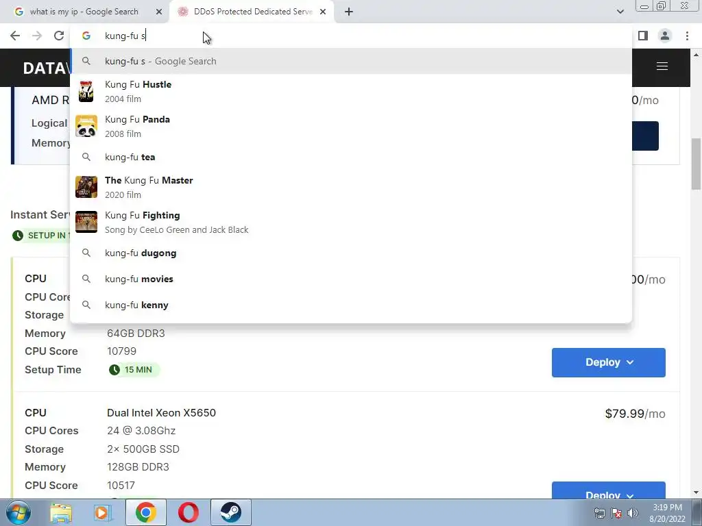
Task: Click the magnifier icon beside 'kung-fu s - Google Search'
Action: click(x=86, y=61)
